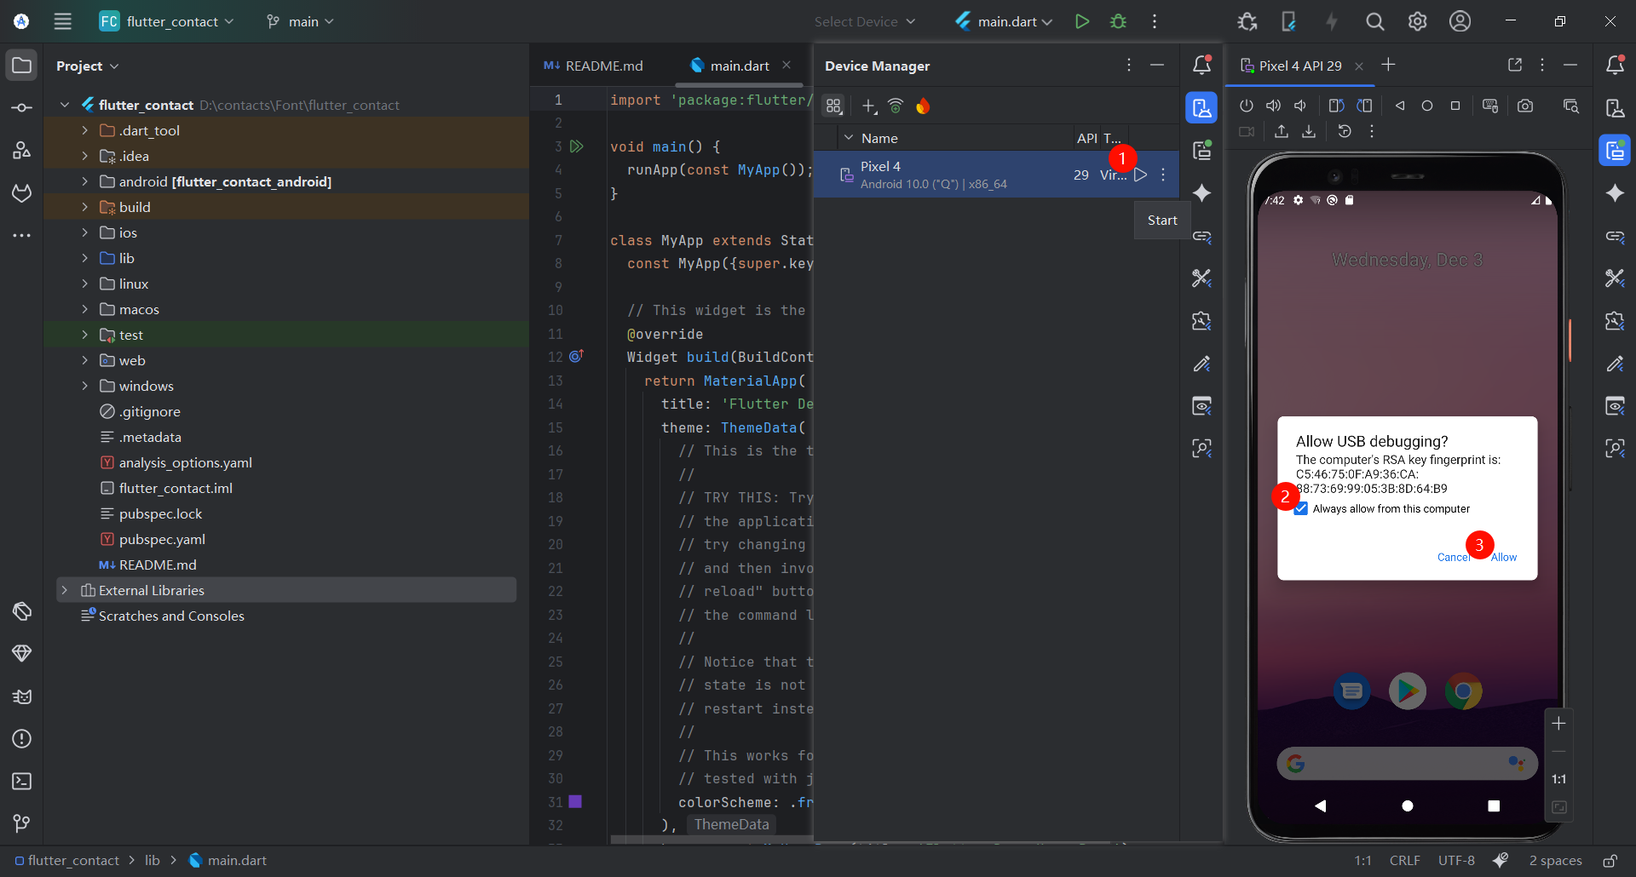This screenshot has width=1636, height=877.
Task: Expand the android folder node
Action: coord(84,181)
